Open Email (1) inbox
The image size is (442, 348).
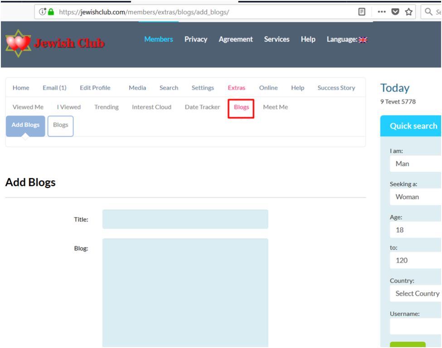click(x=54, y=87)
